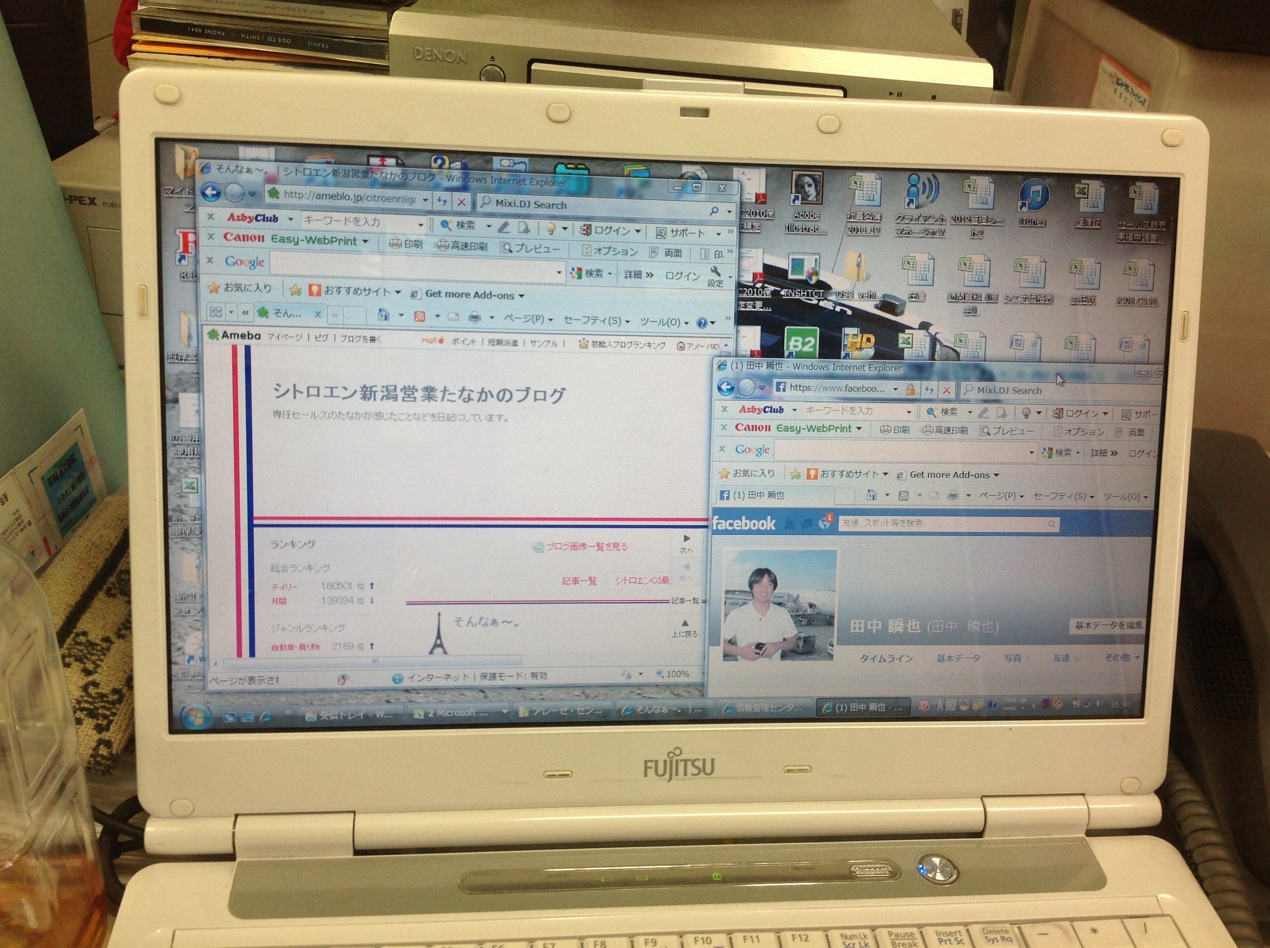The height and width of the screenshot is (948, 1270).
Task: Close Google toolbar in Facebook window
Action: 722,449
